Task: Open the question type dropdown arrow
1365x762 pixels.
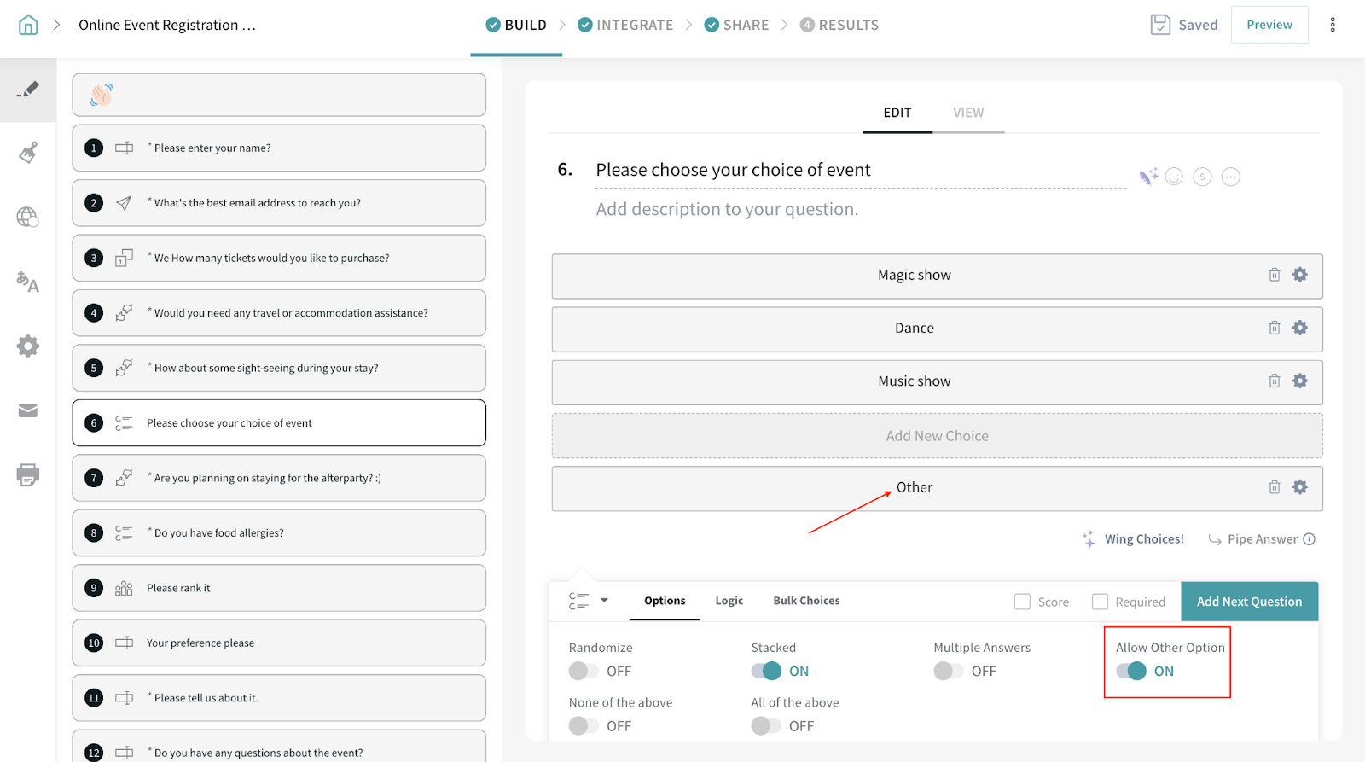Action: click(x=604, y=600)
